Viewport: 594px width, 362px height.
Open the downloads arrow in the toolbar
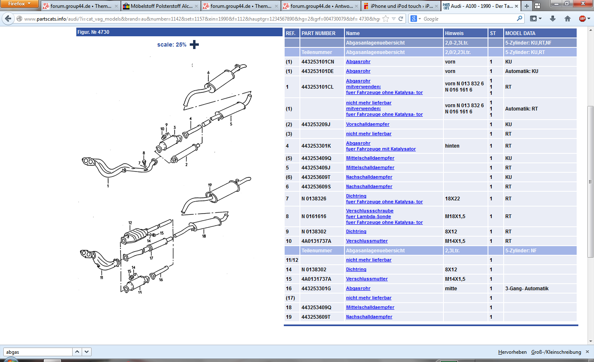point(553,19)
